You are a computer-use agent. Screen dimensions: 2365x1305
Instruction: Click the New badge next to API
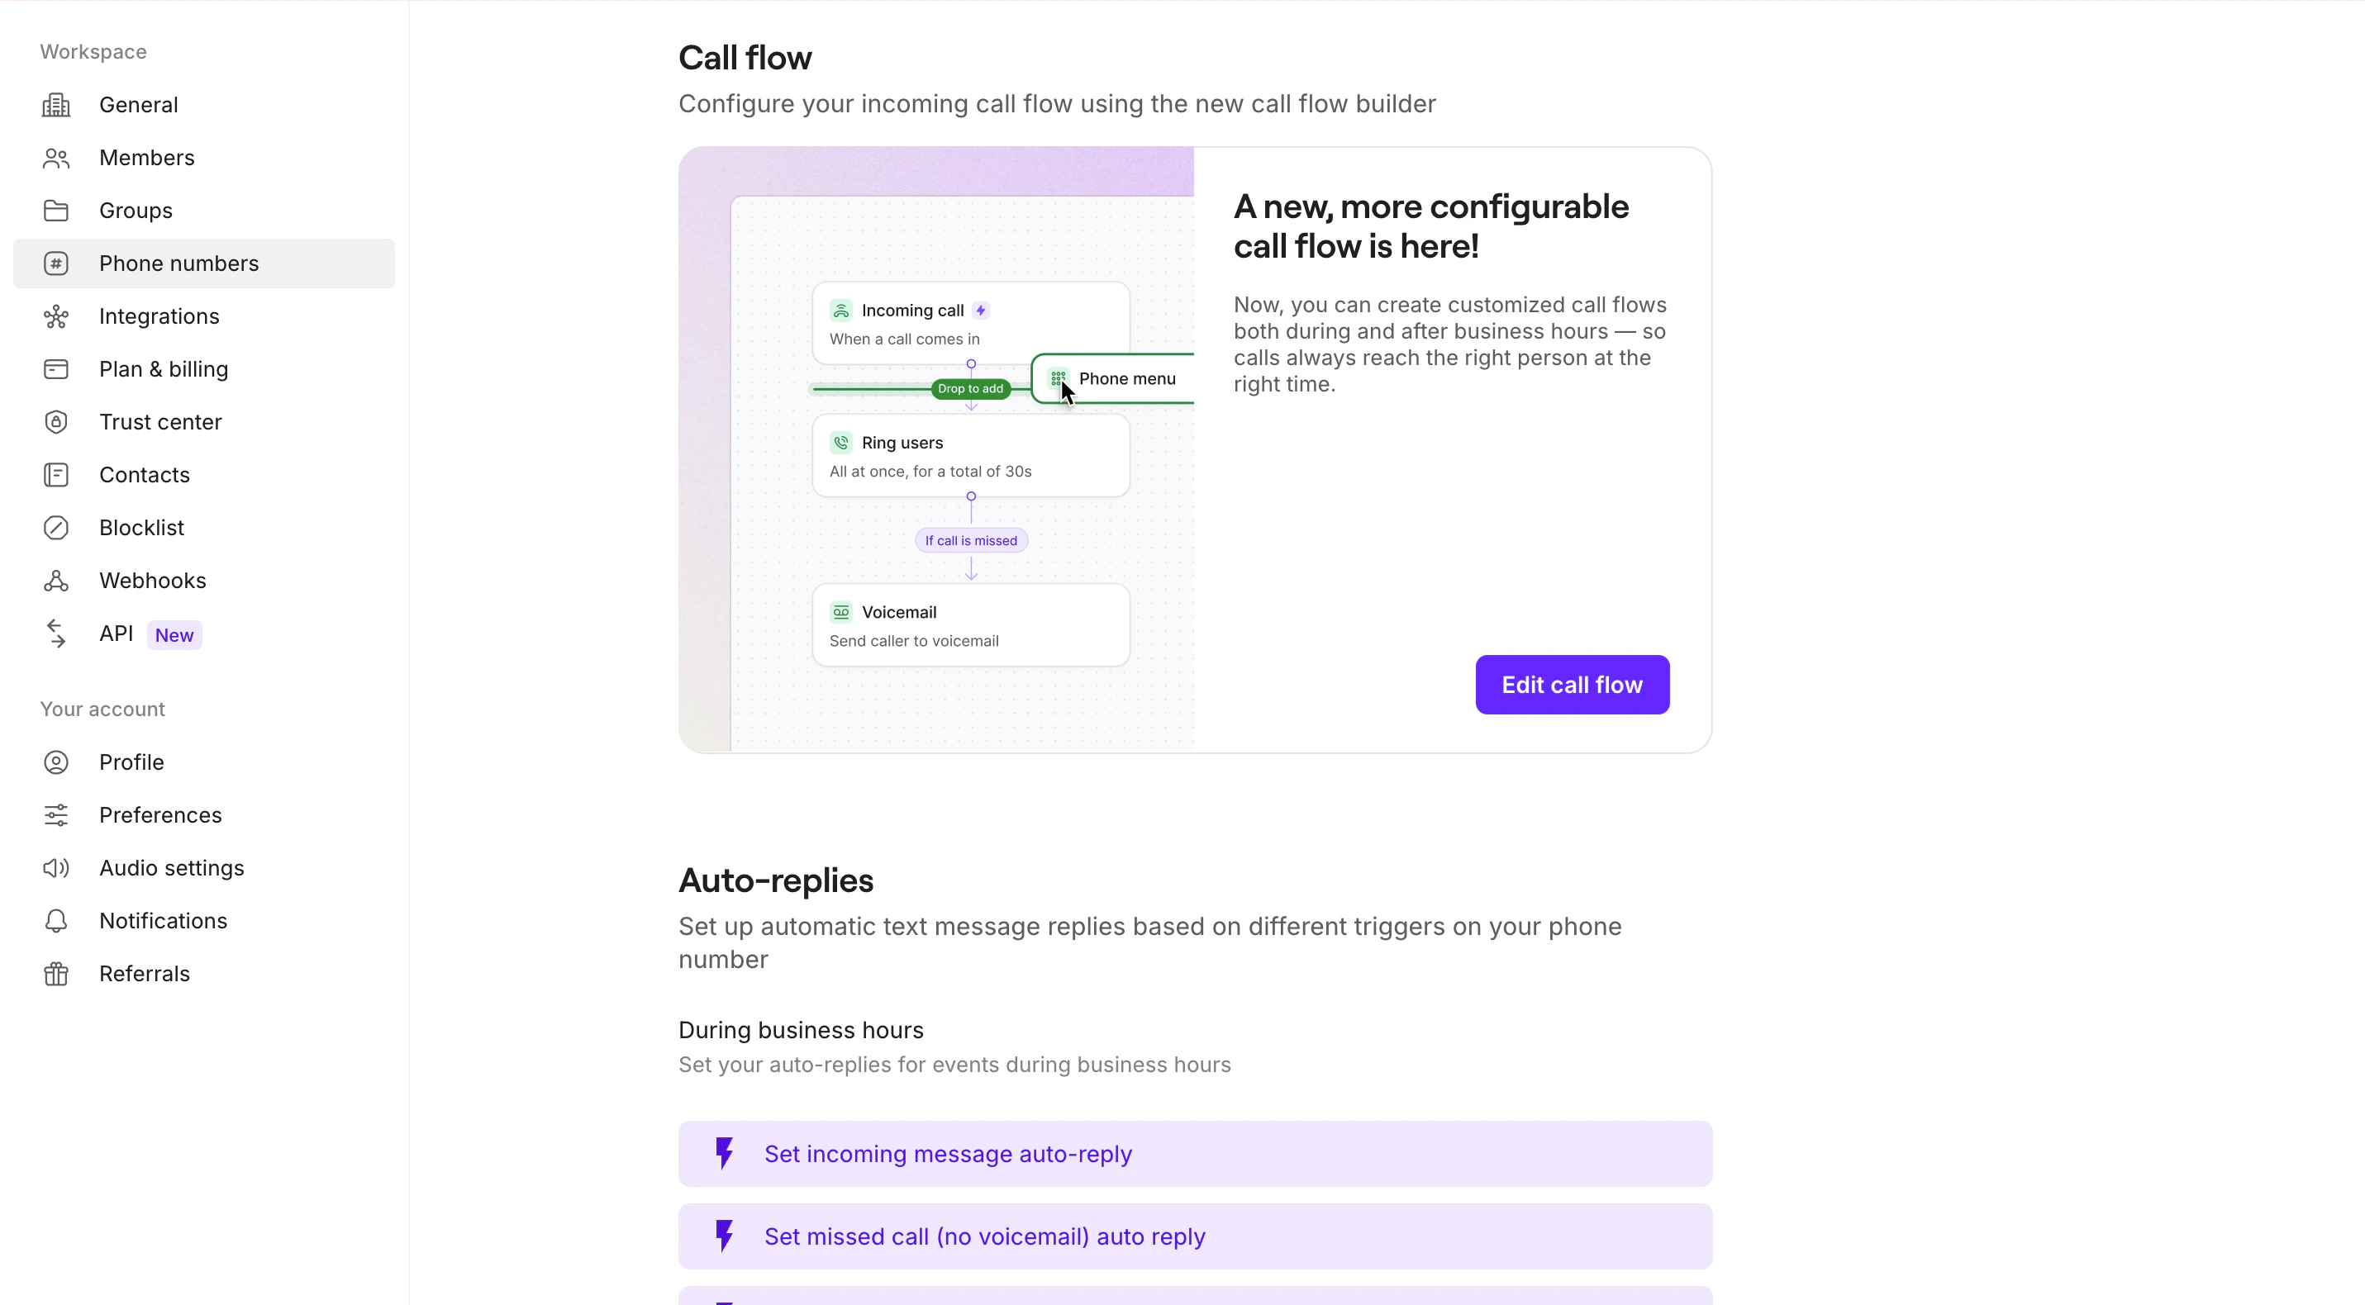point(174,634)
